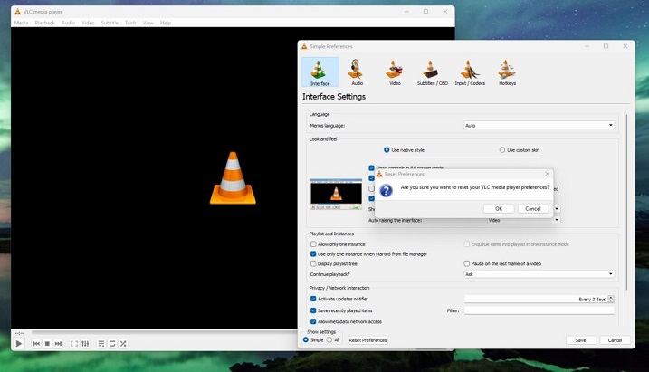Select All show settings radio button
649x372 pixels.
pyautogui.click(x=329, y=339)
